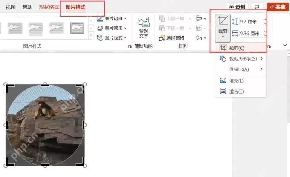Click the bottom-left round sizing handle
The image size is (290, 177).
6,166
